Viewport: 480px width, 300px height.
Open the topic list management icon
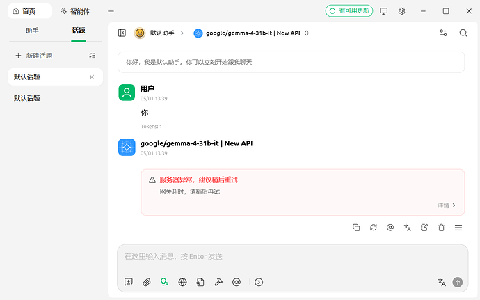point(92,56)
